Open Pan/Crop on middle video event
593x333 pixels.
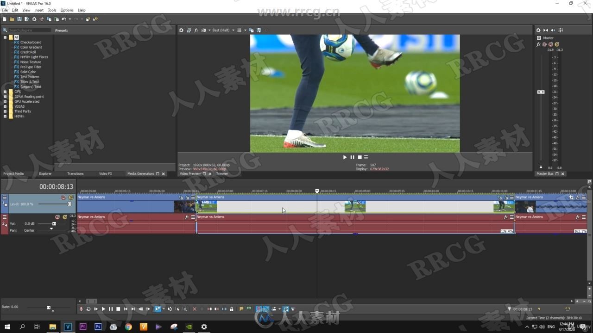pyautogui.click(x=499, y=197)
